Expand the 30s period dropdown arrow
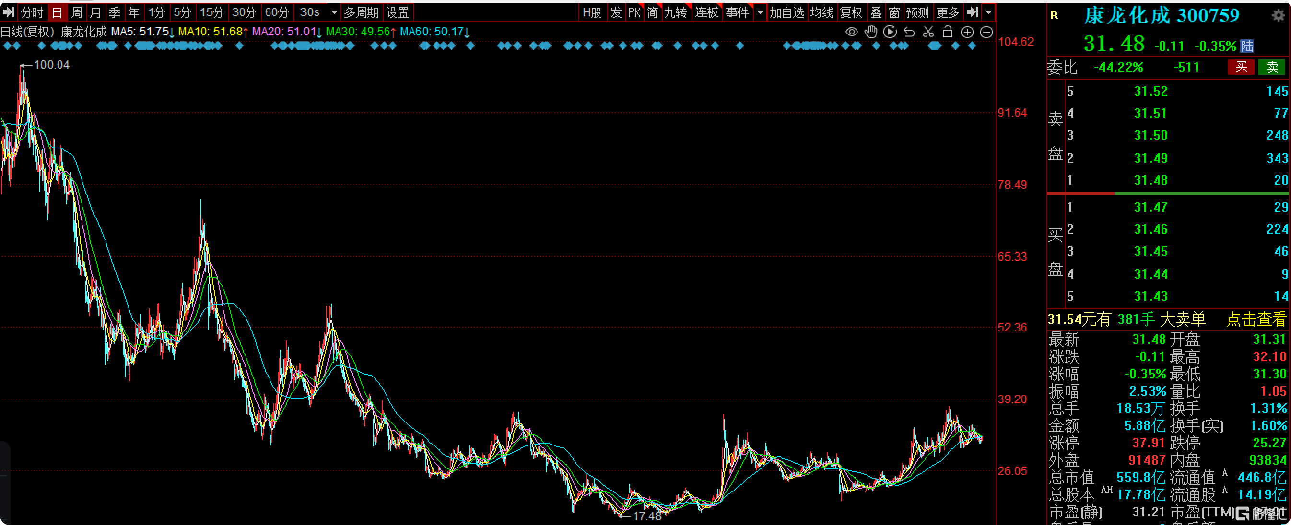Viewport: 1291px width, 525px height. [334, 12]
